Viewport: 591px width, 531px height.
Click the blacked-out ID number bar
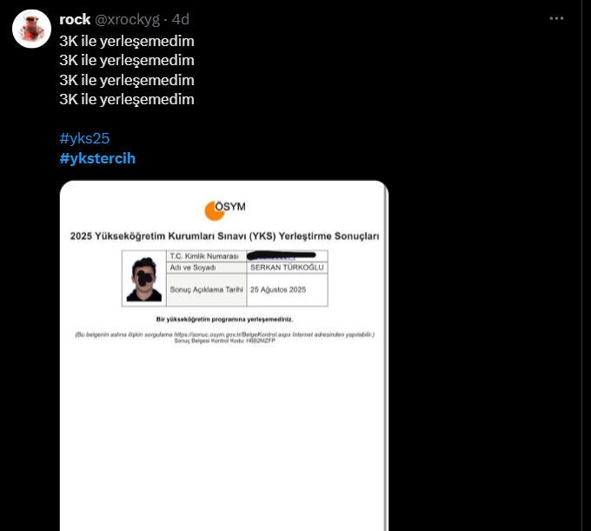pos(282,256)
